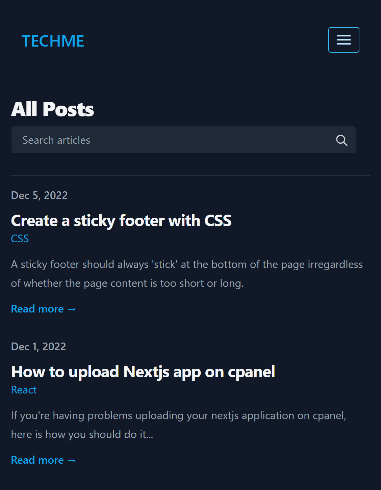Open 'Create a sticky footer with CSS' post
381x490 pixels.
pos(121,221)
